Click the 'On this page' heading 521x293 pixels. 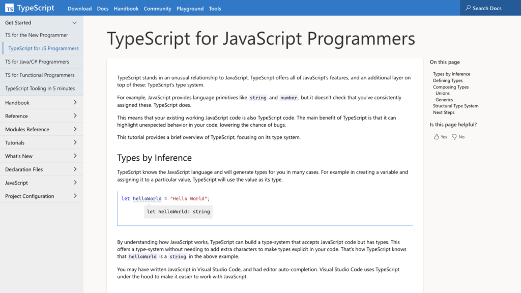coord(445,62)
